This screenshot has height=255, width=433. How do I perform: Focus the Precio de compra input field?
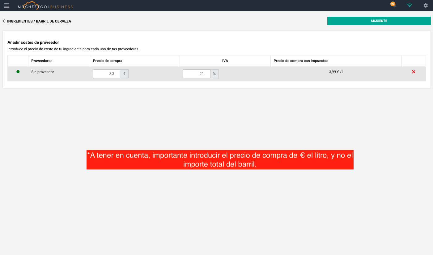pos(107,74)
